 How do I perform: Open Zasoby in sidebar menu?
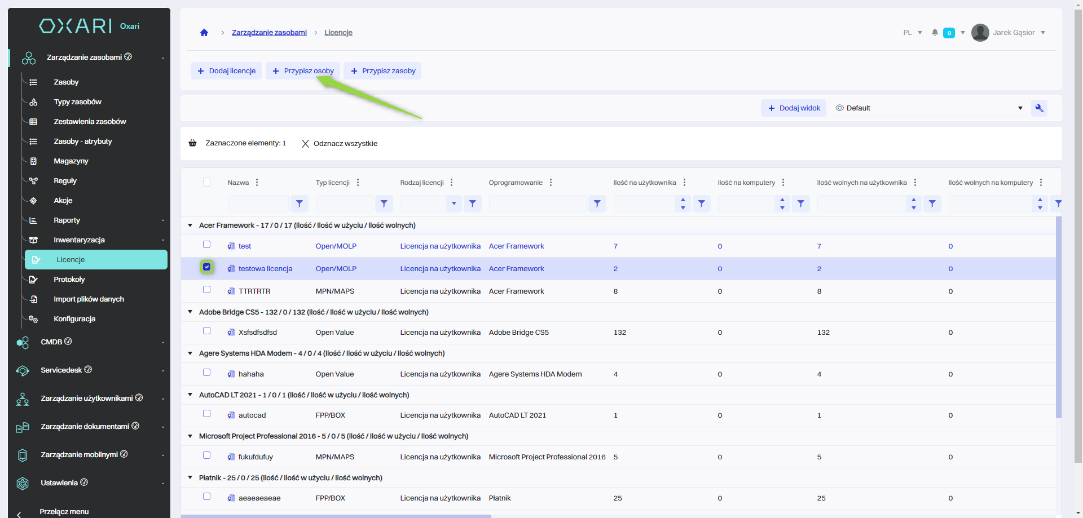pos(66,82)
